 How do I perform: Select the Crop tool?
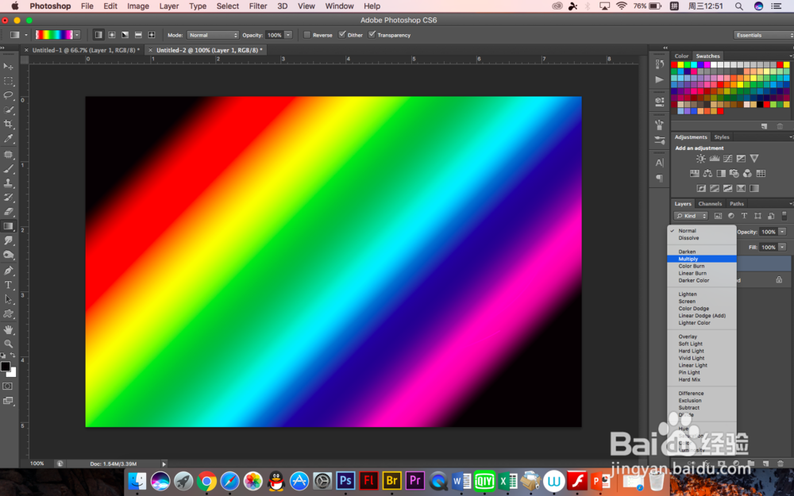pyautogui.click(x=8, y=124)
